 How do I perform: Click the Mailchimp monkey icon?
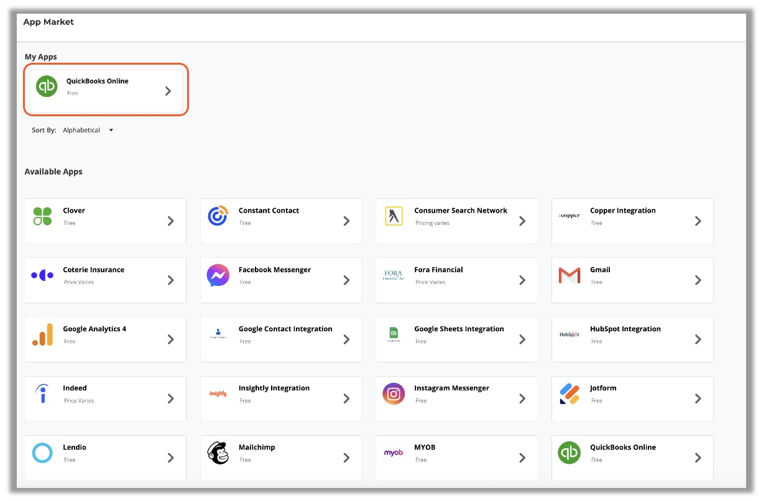218,453
